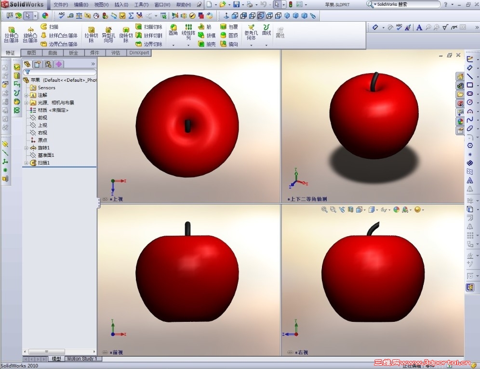The width and height of the screenshot is (480, 369).
Task: Open the ConfigurationManager tab icon
Action: coord(48,64)
